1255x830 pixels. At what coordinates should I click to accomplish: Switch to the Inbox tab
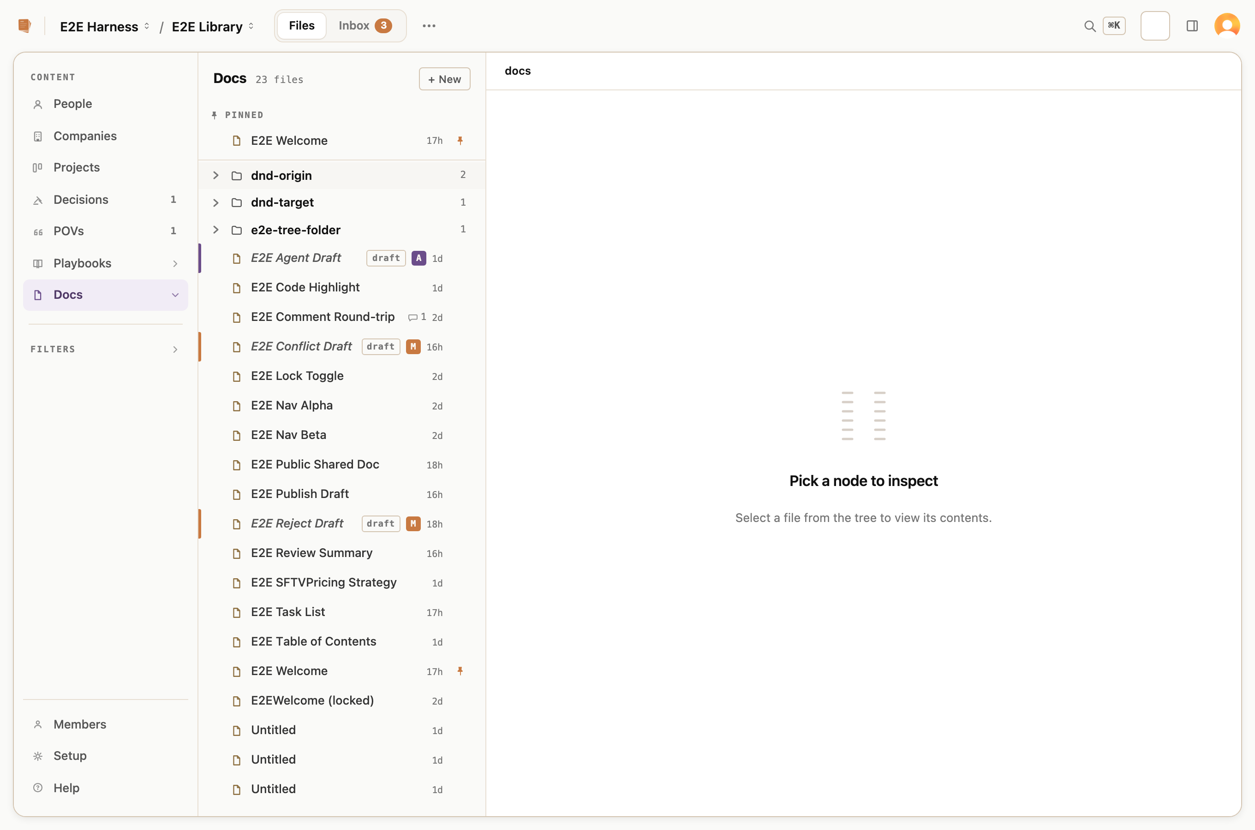[365, 25]
